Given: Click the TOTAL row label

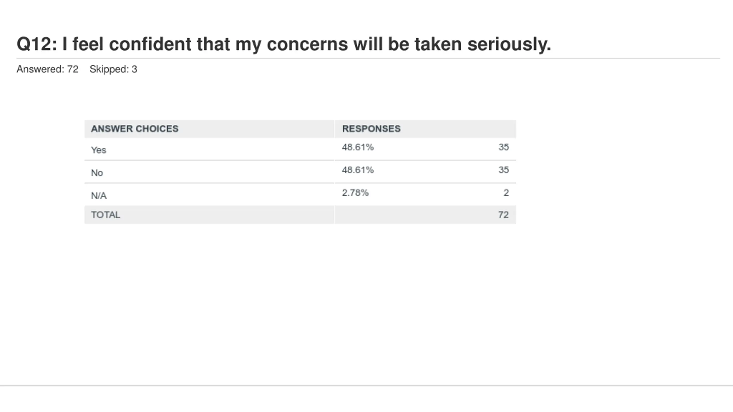Looking at the screenshot, I should (106, 215).
